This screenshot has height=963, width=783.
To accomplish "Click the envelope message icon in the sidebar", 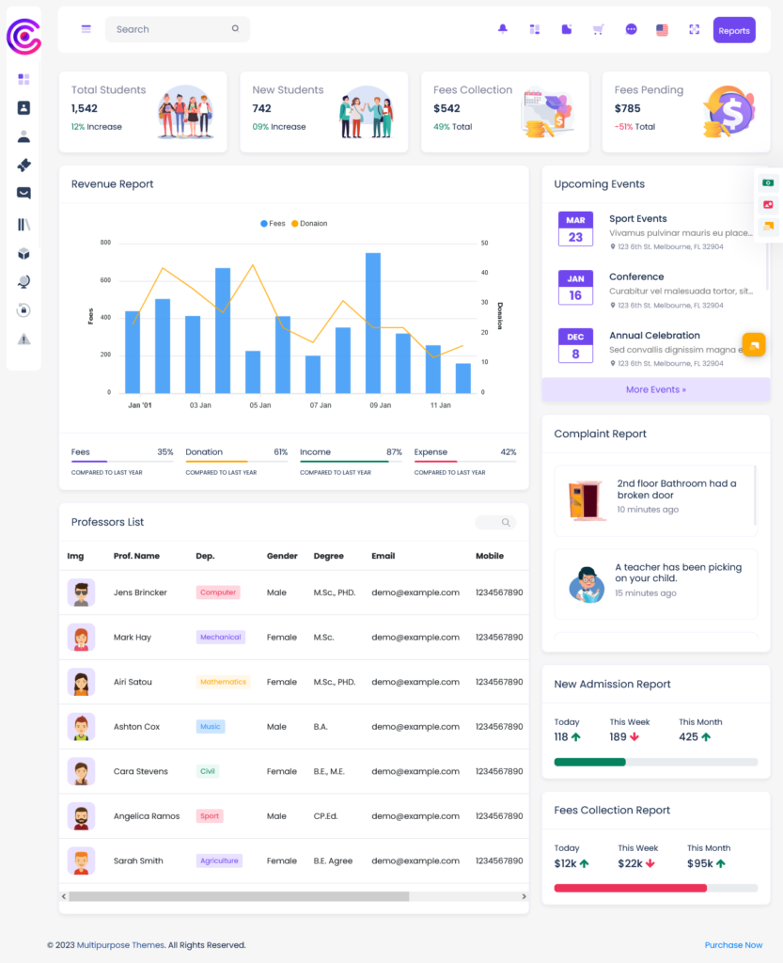I will tap(23, 193).
